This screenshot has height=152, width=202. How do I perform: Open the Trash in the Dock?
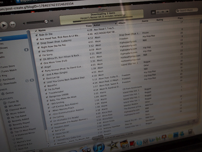190,132
